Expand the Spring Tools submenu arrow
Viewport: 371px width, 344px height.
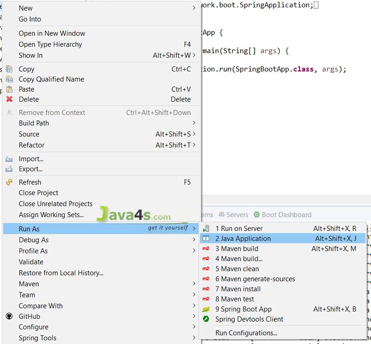(194, 338)
